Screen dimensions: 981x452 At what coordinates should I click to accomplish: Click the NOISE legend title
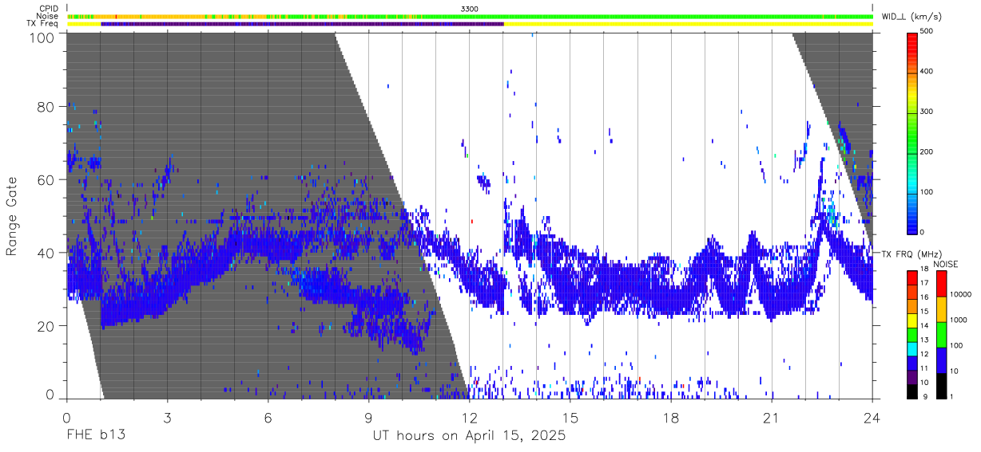(x=945, y=264)
